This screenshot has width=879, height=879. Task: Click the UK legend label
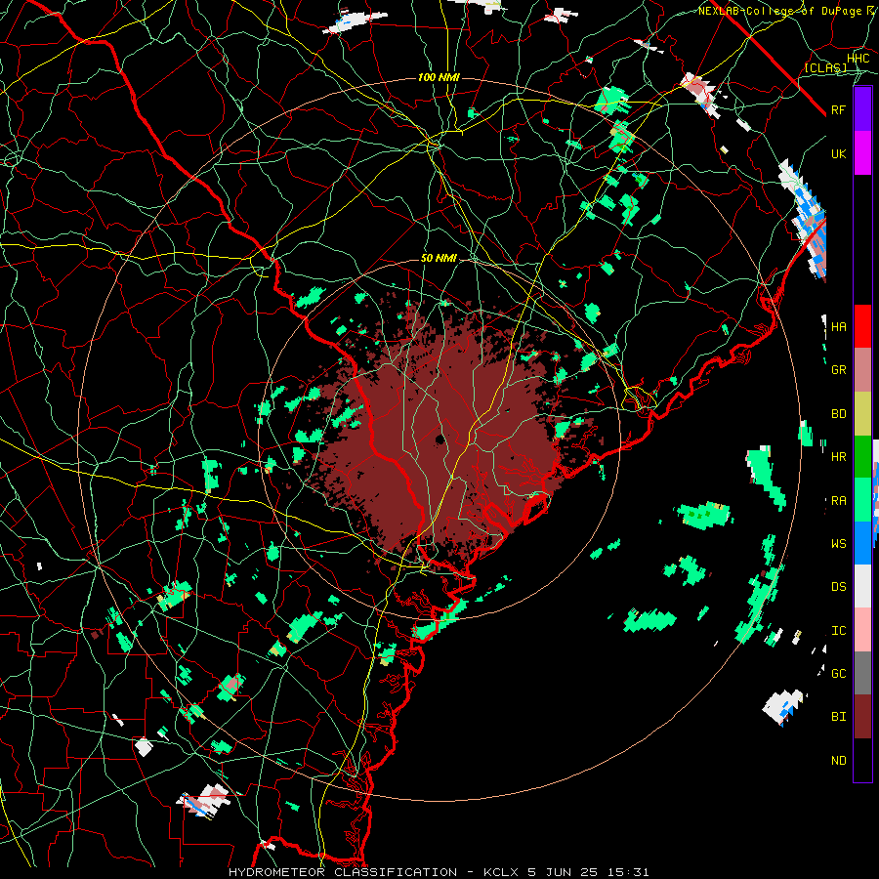point(839,153)
